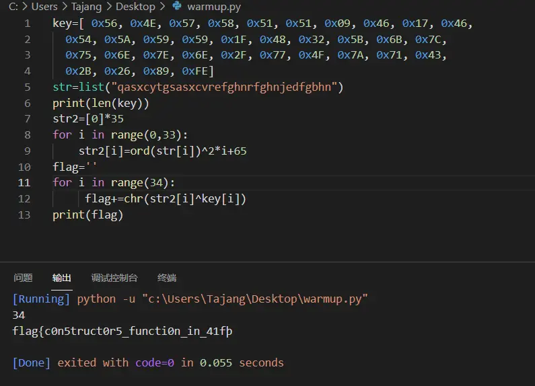This screenshot has height=386, width=535.
Task: Select the 输出 panel tab
Action: tap(62, 278)
